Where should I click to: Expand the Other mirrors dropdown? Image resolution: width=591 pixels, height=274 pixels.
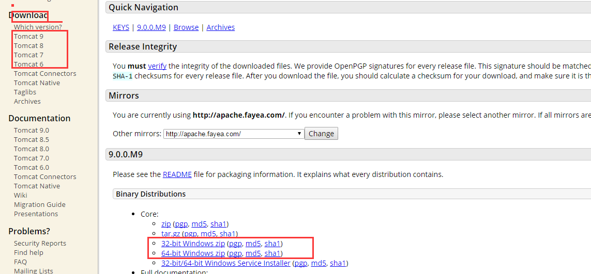234,134
